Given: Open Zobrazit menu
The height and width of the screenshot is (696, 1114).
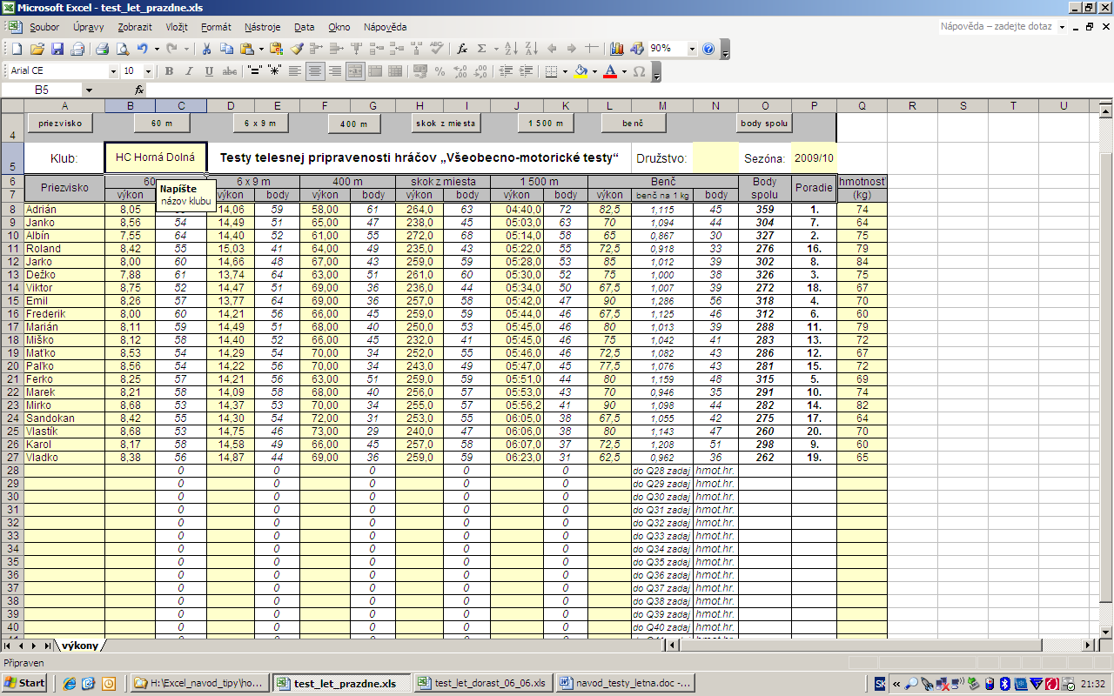Looking at the screenshot, I should tap(135, 27).
